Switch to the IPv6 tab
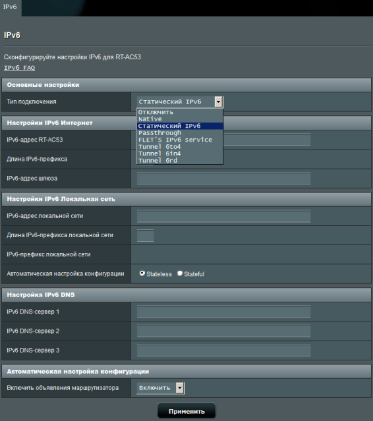 [x=10, y=7]
